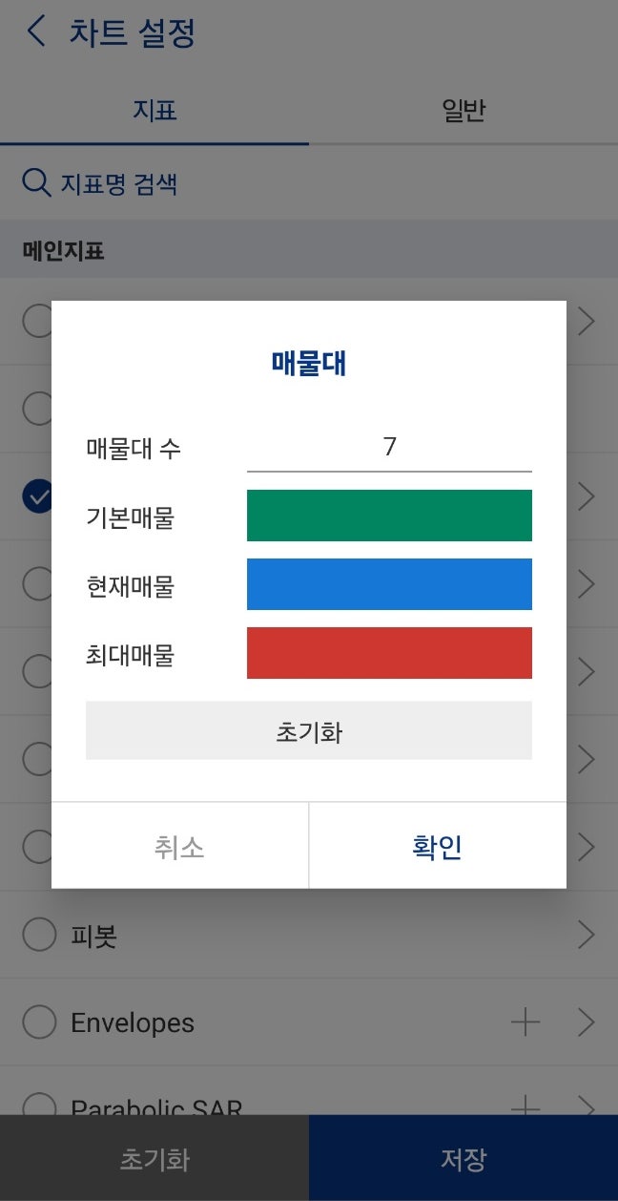
Task: Click the search magnifier icon
Action: click(x=35, y=181)
